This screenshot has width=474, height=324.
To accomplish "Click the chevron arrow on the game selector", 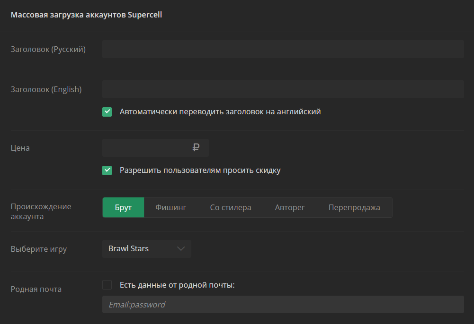I will (180, 249).
